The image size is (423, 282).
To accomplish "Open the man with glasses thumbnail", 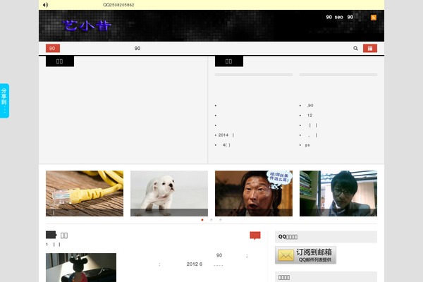I will click(x=338, y=193).
